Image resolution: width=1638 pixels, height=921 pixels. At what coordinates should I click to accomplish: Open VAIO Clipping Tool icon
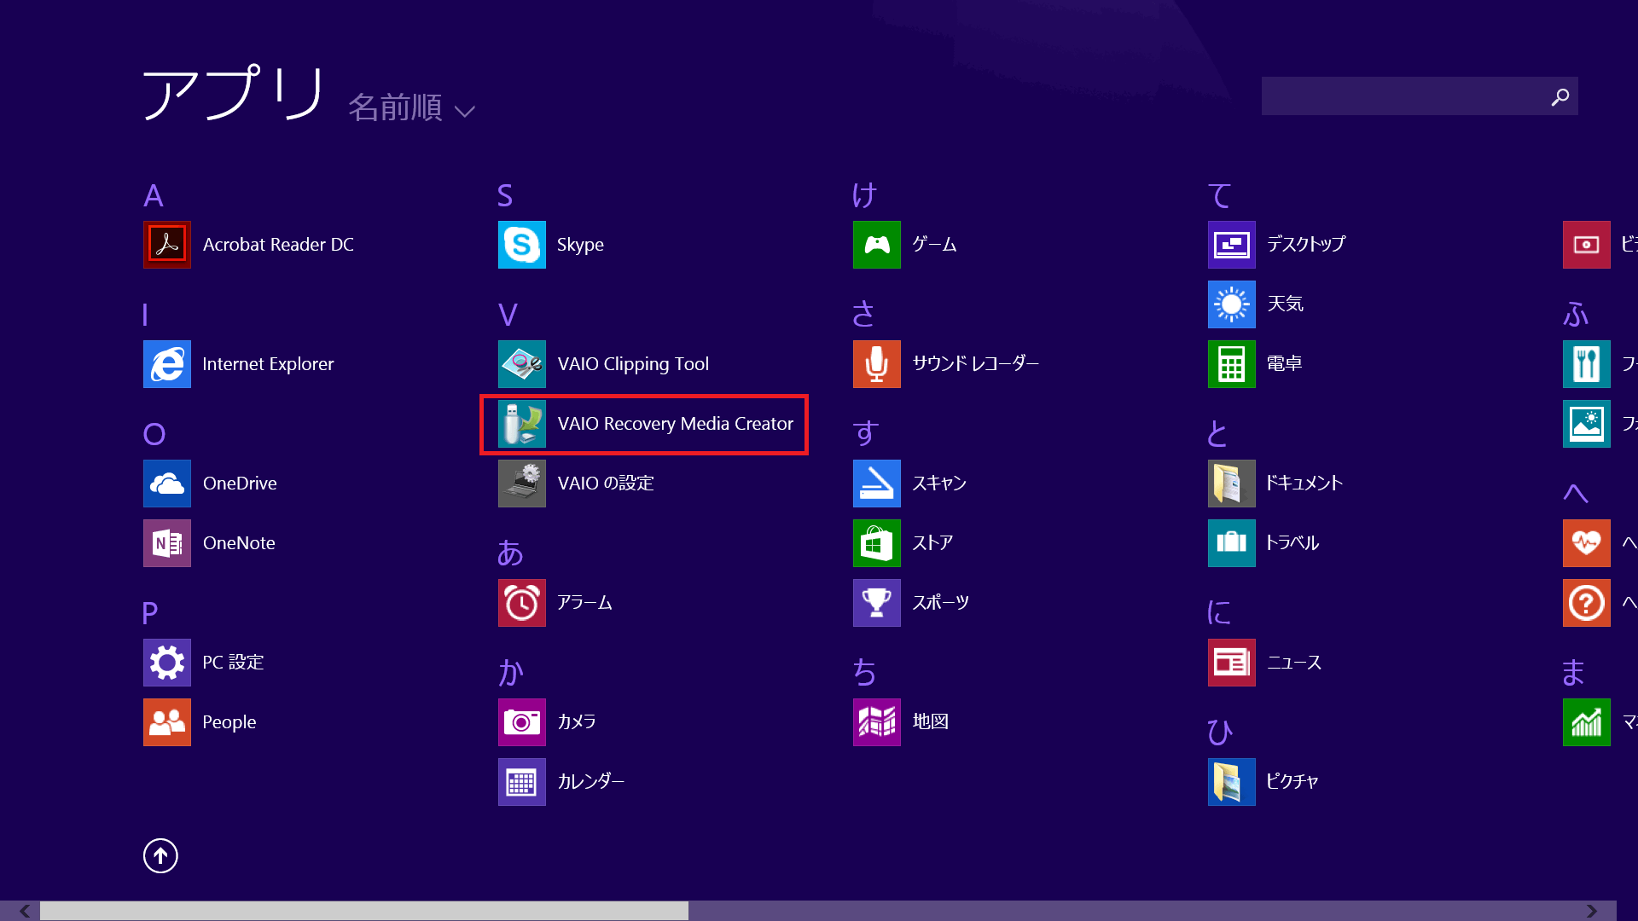(x=522, y=364)
